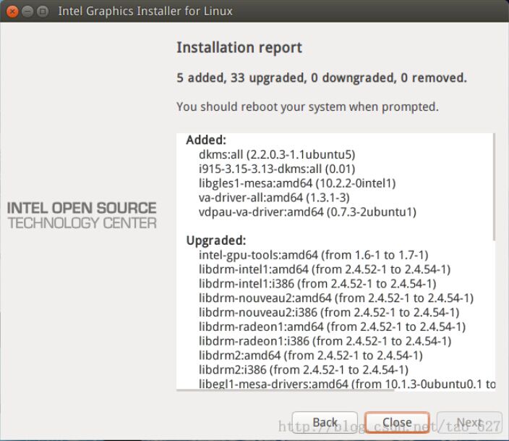This screenshot has height=441, width=509.
Task: Minimize the Intel Graphics Installer window
Action: pos(27,12)
